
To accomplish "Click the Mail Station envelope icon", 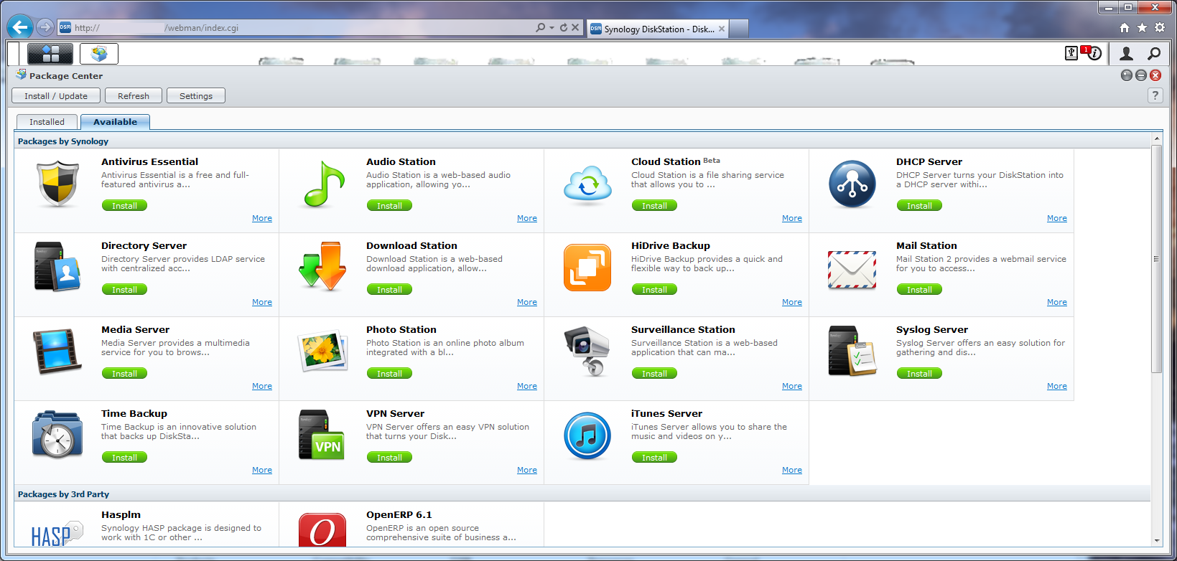I will (852, 270).
